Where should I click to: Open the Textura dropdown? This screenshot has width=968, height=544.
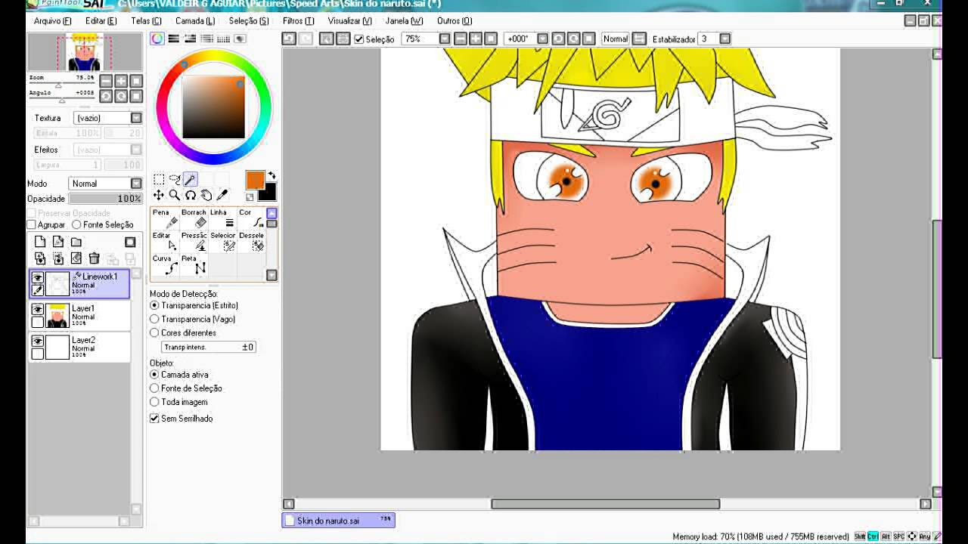[136, 118]
